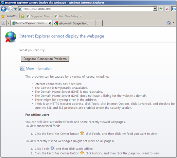Open the tab list dropdown arrow

pyautogui.click(x=8, y=23)
